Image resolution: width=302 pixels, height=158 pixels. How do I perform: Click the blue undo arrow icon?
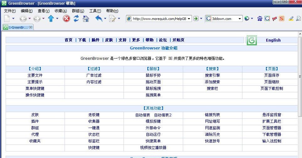99,18
